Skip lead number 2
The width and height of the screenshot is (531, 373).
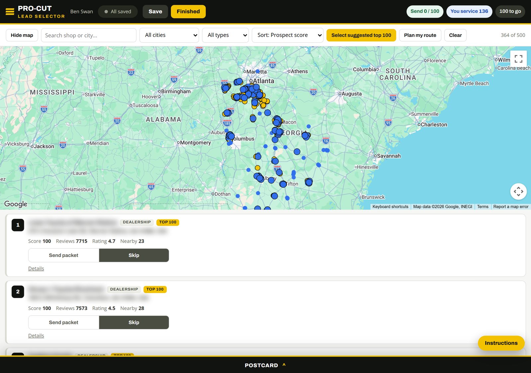tap(134, 322)
